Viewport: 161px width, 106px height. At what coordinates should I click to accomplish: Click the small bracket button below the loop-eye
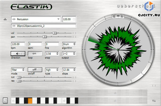coord(154,86)
